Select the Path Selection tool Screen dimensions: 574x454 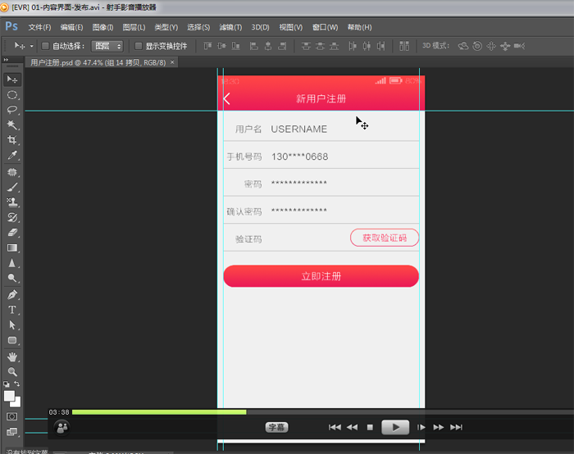tap(12, 325)
